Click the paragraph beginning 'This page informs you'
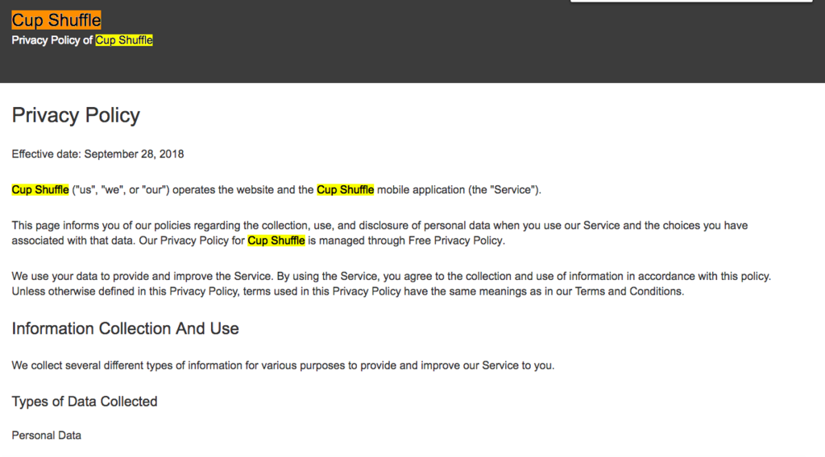 pos(379,233)
